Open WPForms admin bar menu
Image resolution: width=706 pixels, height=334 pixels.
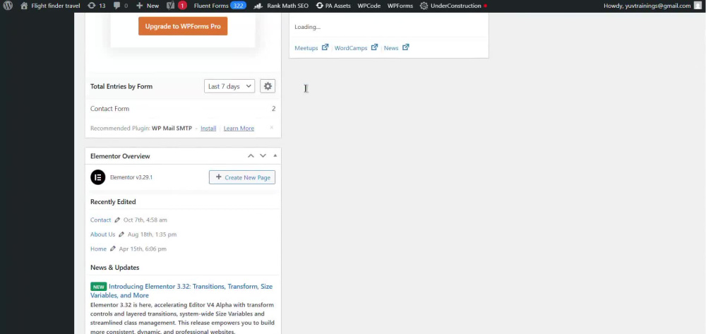tap(400, 6)
